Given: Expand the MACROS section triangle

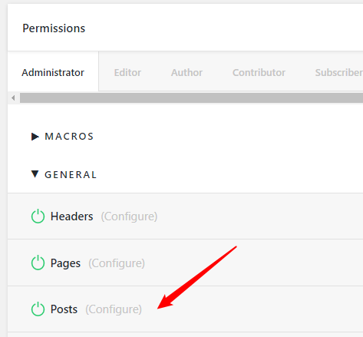Looking at the screenshot, I should [x=35, y=137].
